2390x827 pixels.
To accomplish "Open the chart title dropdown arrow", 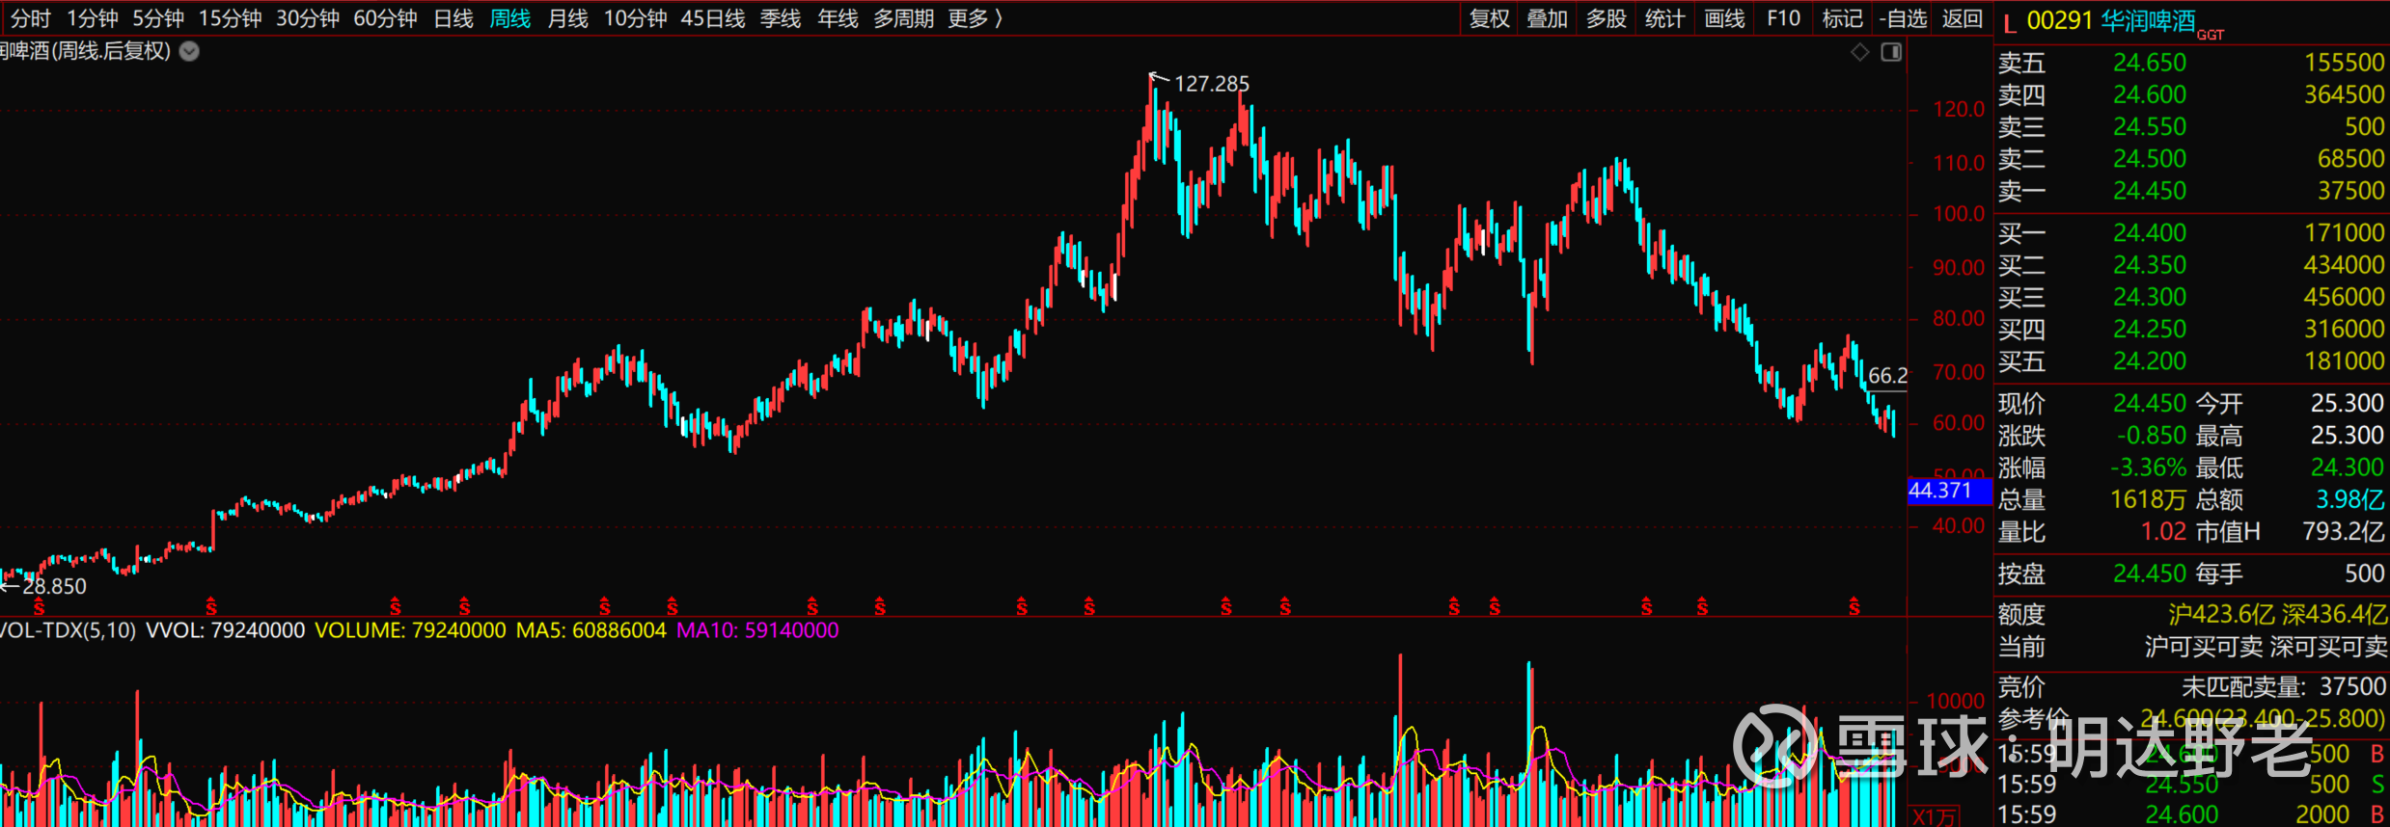I will [x=190, y=51].
